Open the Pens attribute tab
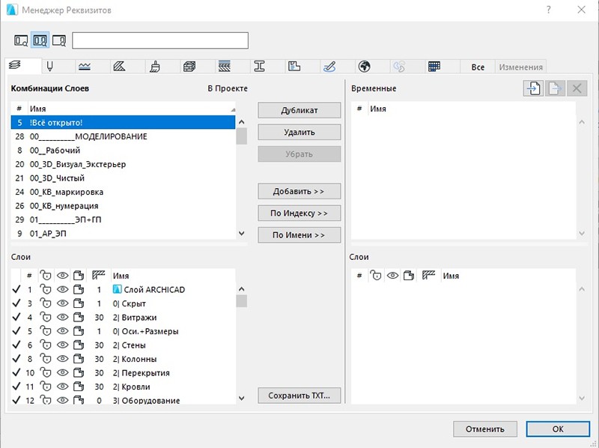 pos(50,67)
